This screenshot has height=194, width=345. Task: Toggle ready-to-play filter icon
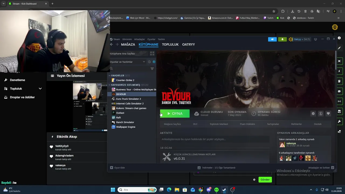154,62
